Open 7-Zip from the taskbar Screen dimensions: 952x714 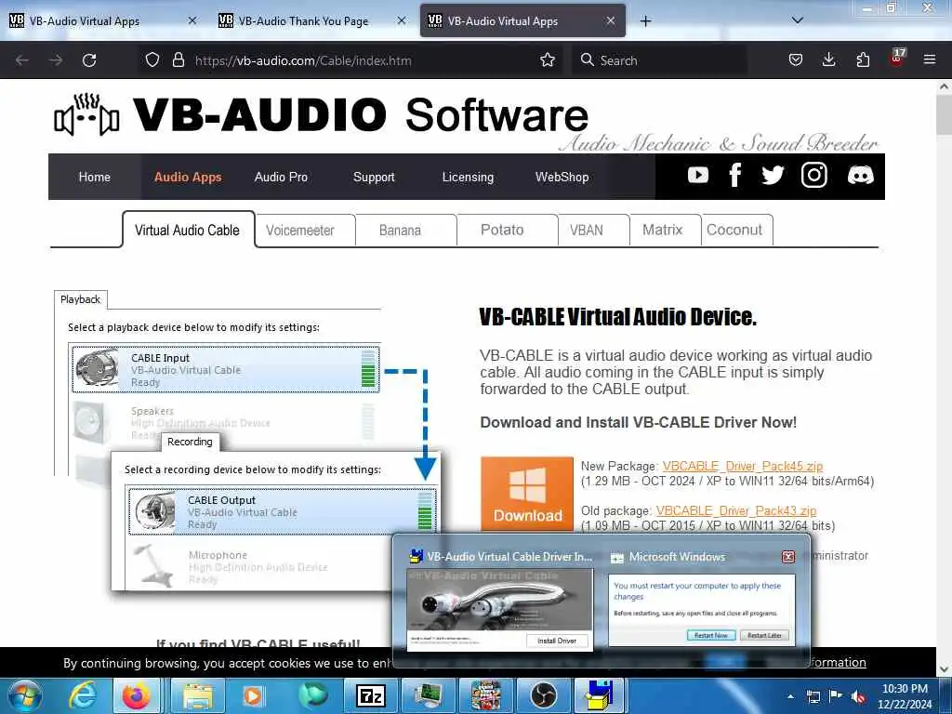pyautogui.click(x=371, y=696)
